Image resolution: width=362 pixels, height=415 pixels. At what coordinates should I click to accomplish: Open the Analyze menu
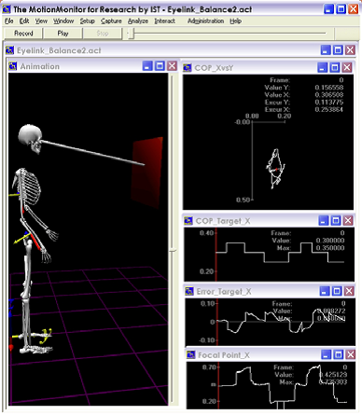point(138,21)
